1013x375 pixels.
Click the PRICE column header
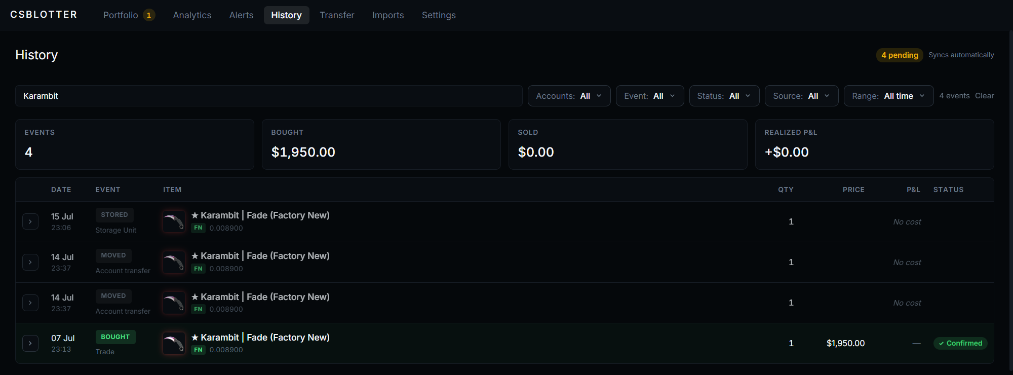(x=853, y=190)
